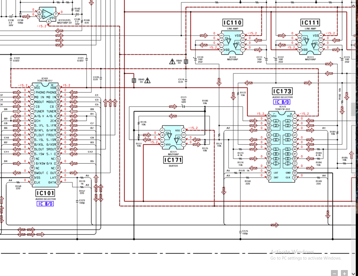358x276 pixels.
Task: Select the R840 fusible resistor symbol
Action: tap(134, 81)
